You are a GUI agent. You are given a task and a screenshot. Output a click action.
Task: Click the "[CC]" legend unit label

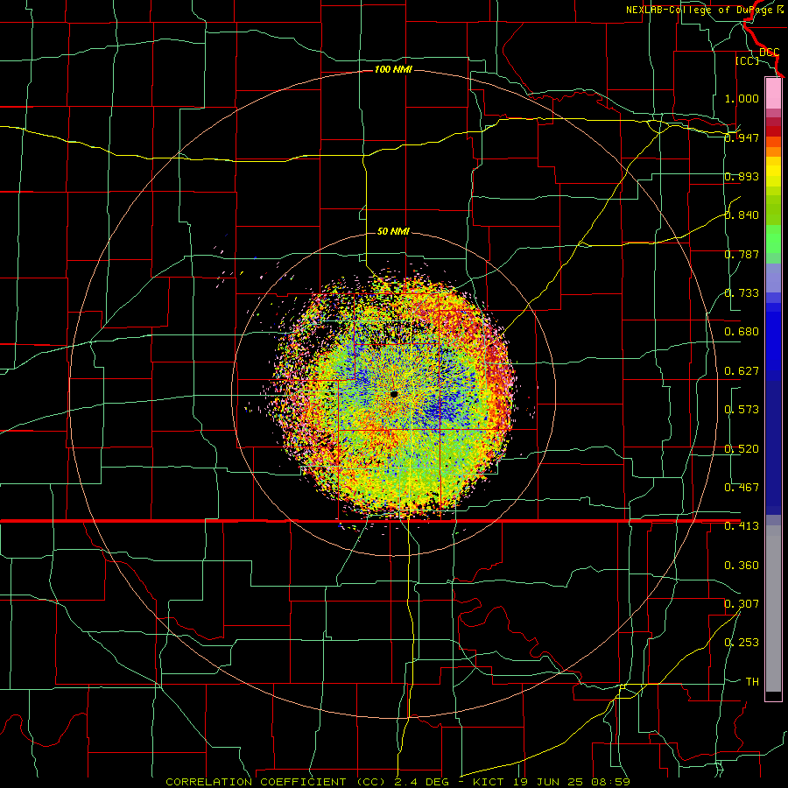(x=747, y=60)
